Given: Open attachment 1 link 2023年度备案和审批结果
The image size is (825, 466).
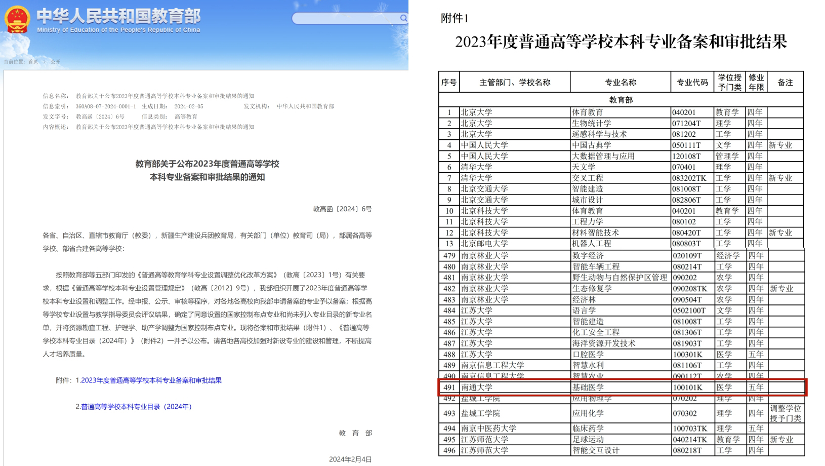Looking at the screenshot, I should pos(151,380).
